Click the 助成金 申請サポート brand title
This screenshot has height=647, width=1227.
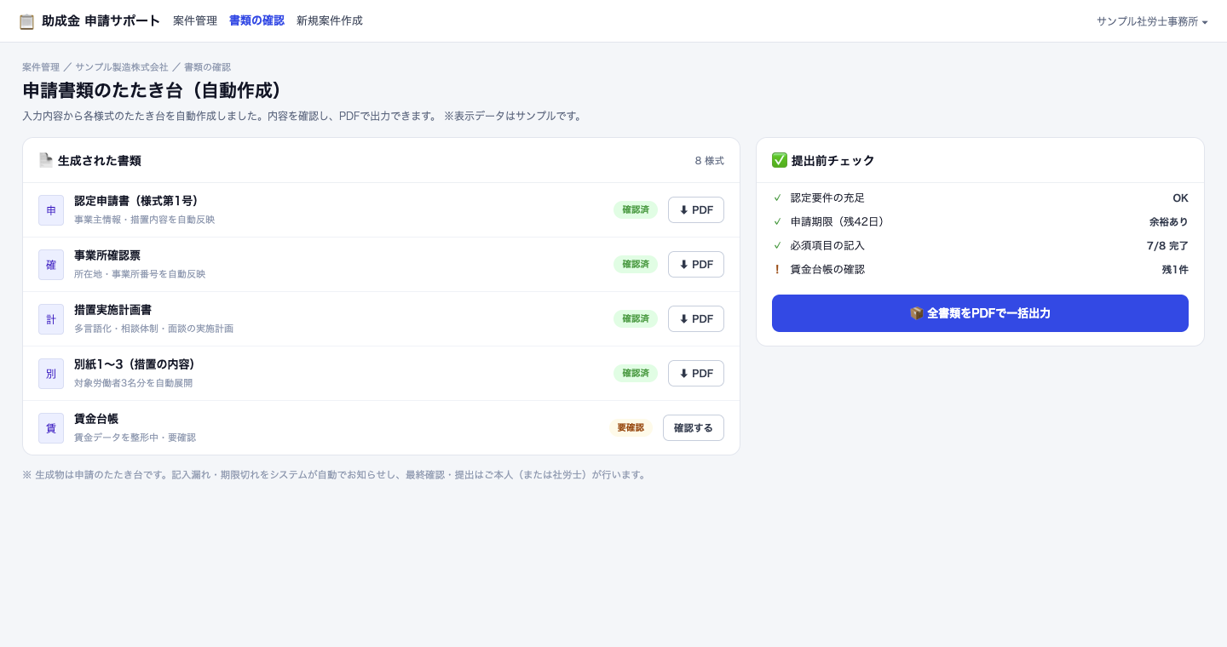tap(101, 21)
